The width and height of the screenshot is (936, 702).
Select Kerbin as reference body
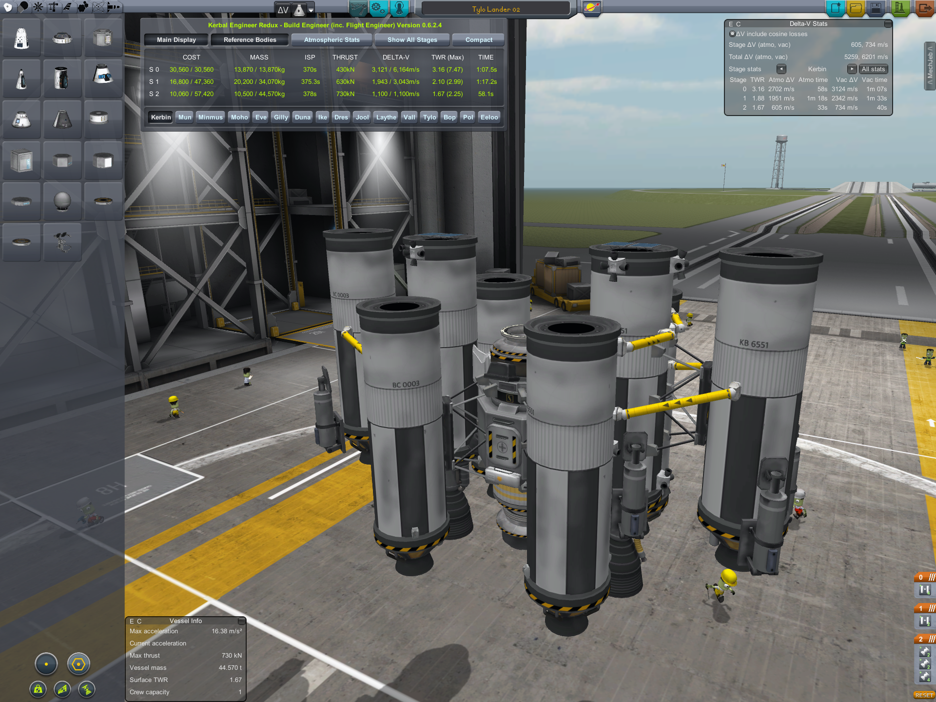pos(161,117)
